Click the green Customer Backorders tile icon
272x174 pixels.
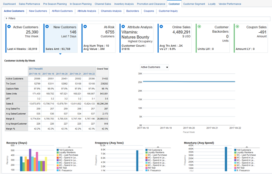[x=199, y=27]
